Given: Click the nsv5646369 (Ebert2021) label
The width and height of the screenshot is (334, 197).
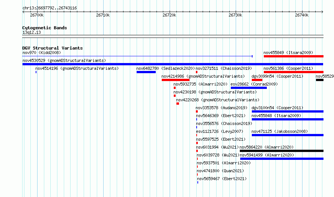Looking at the screenshot, I should tap(221, 116).
